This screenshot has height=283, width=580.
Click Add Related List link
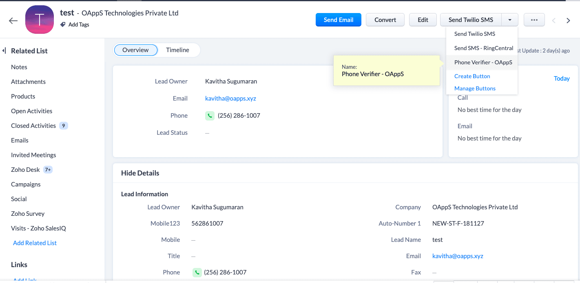coord(35,243)
